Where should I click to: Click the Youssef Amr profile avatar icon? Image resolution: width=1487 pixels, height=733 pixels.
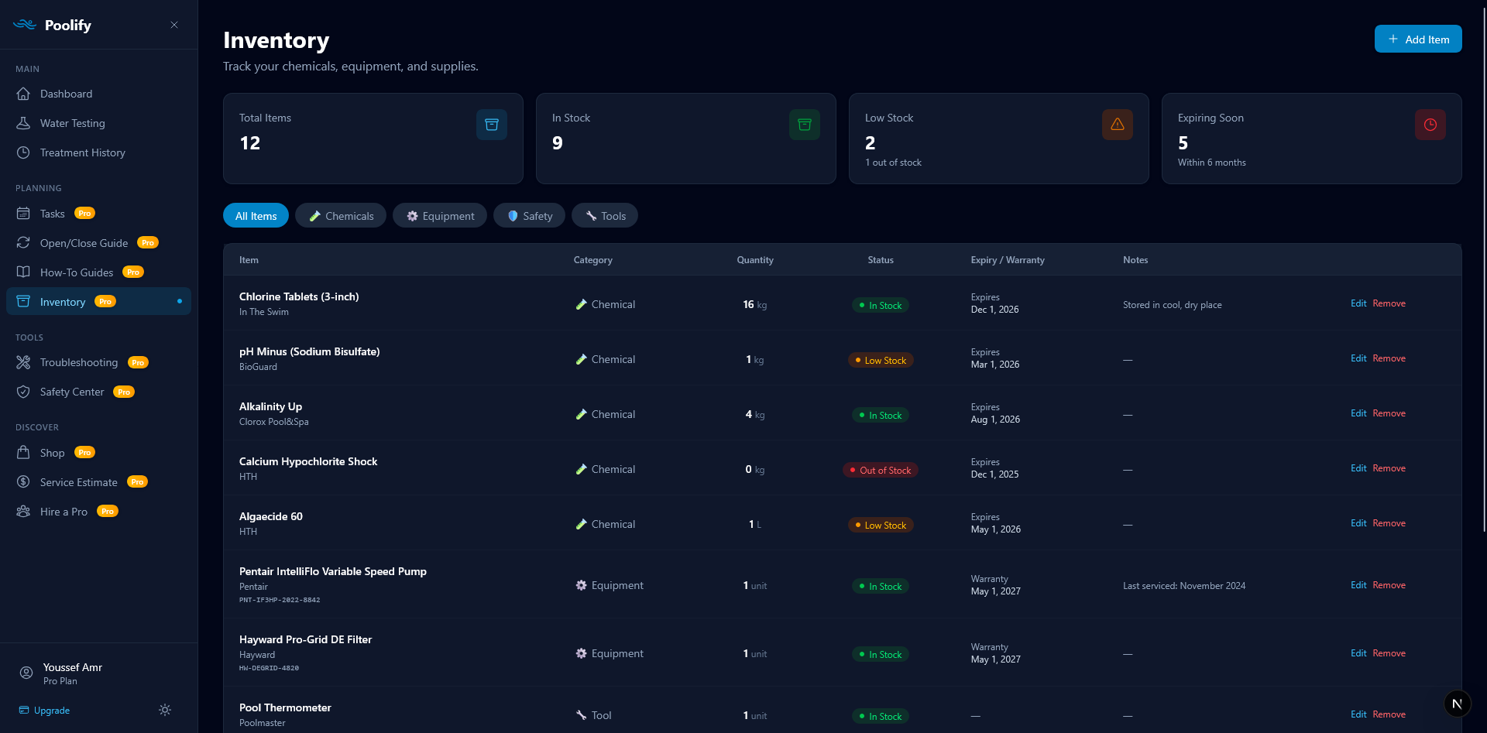coord(26,673)
